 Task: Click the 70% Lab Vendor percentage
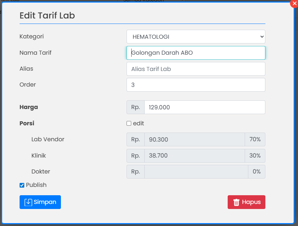(x=255, y=139)
